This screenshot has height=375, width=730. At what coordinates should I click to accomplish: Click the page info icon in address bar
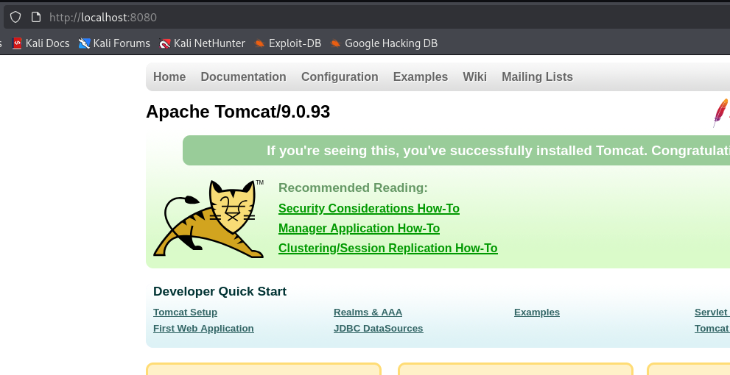(x=36, y=17)
